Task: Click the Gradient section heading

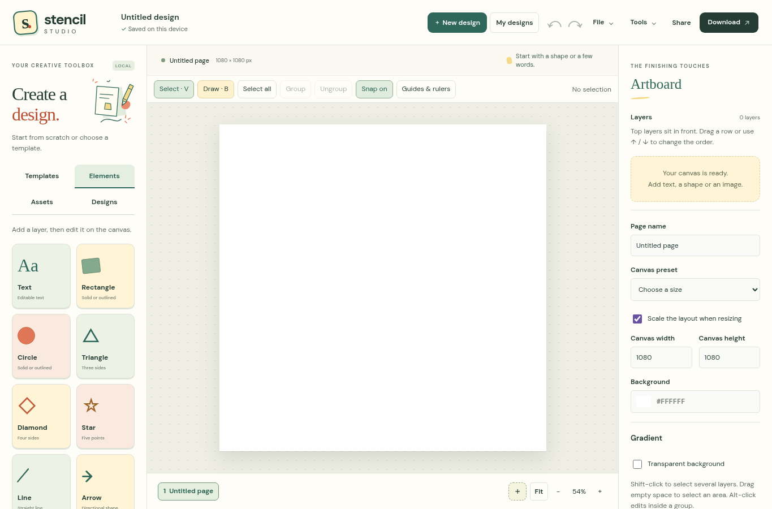Action: (646, 438)
